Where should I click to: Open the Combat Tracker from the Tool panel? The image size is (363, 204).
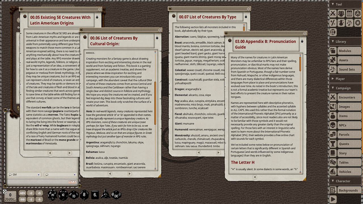tap(332, 13)
